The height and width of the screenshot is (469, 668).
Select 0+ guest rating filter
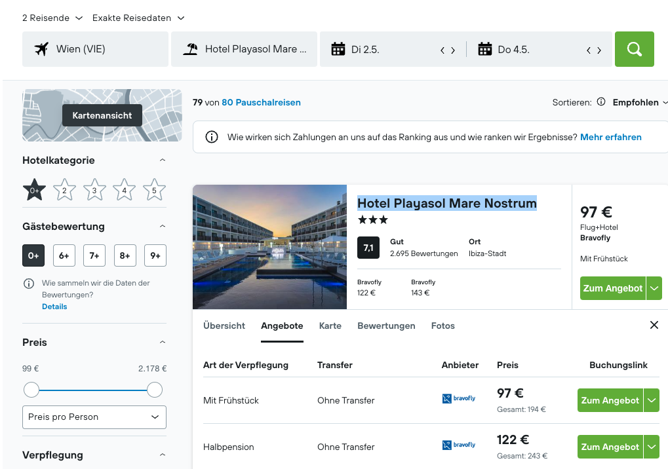point(33,255)
